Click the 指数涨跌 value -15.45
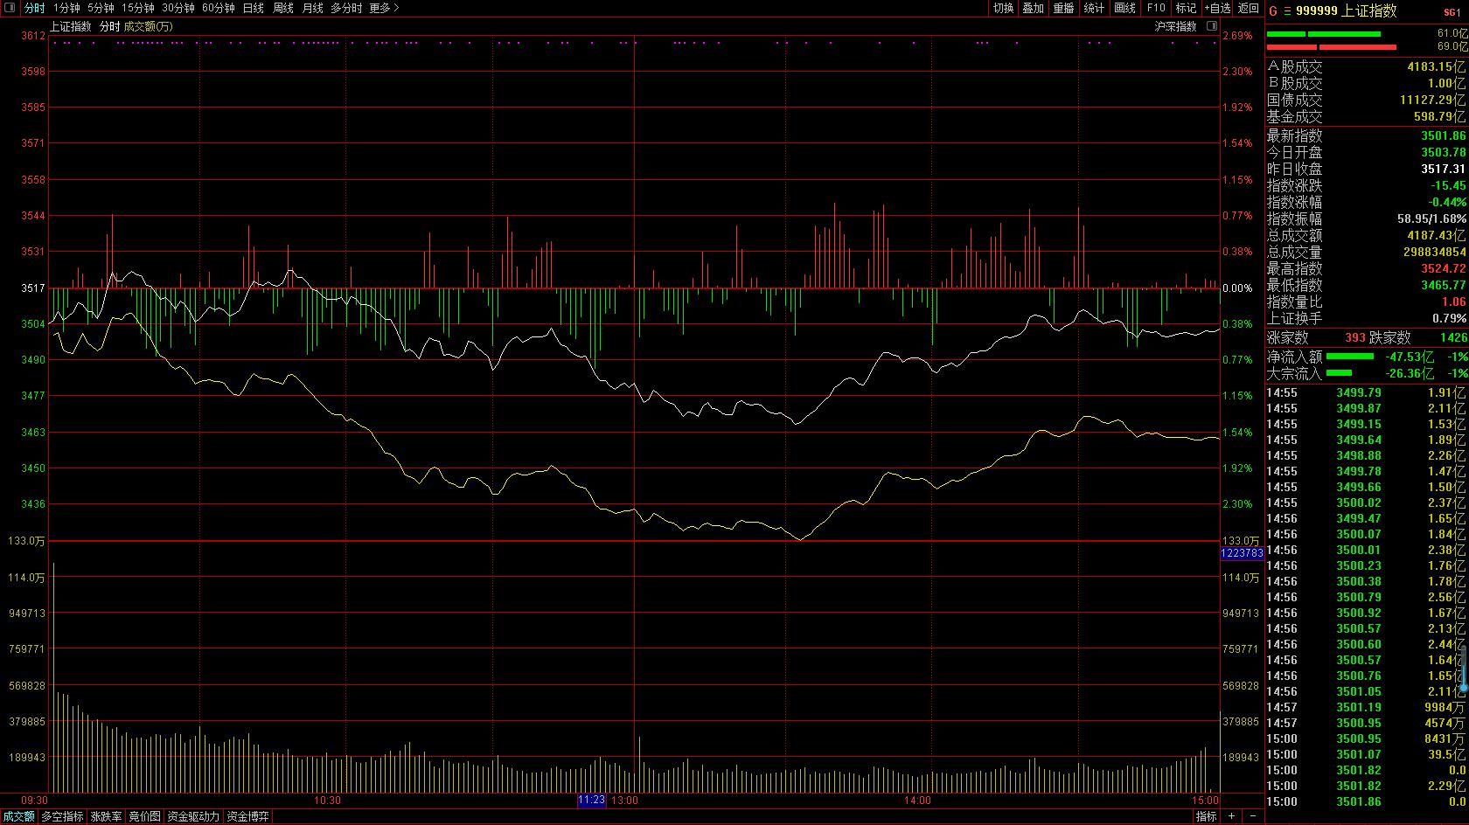This screenshot has width=1469, height=825. 1448,185
